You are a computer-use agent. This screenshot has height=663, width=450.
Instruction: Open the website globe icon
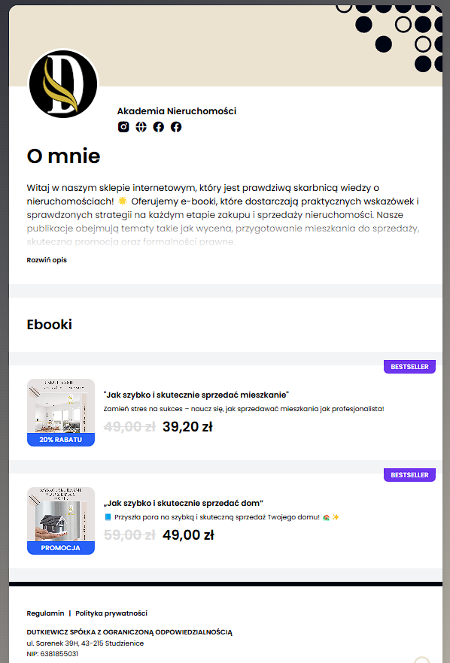coord(141,127)
